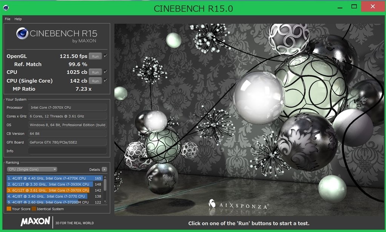386x232 pixels.
Task: Click the Info input field
Action: tap(67, 151)
